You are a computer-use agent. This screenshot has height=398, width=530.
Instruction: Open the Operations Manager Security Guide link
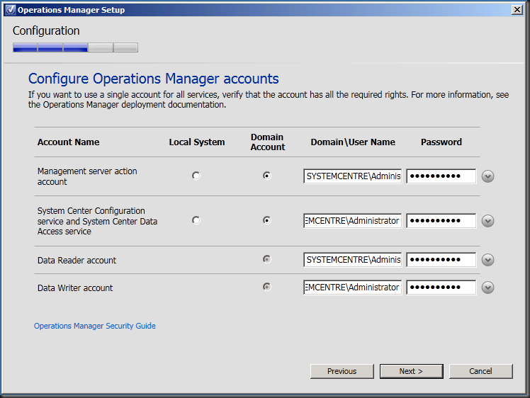pyautogui.click(x=95, y=326)
